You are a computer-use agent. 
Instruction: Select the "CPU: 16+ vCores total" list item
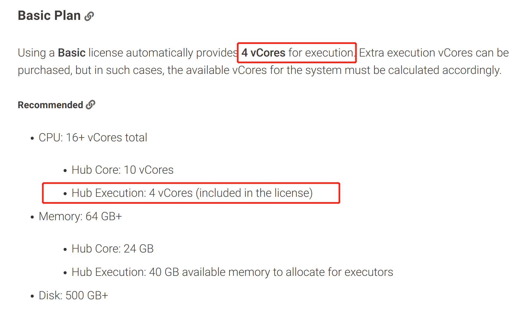point(93,138)
